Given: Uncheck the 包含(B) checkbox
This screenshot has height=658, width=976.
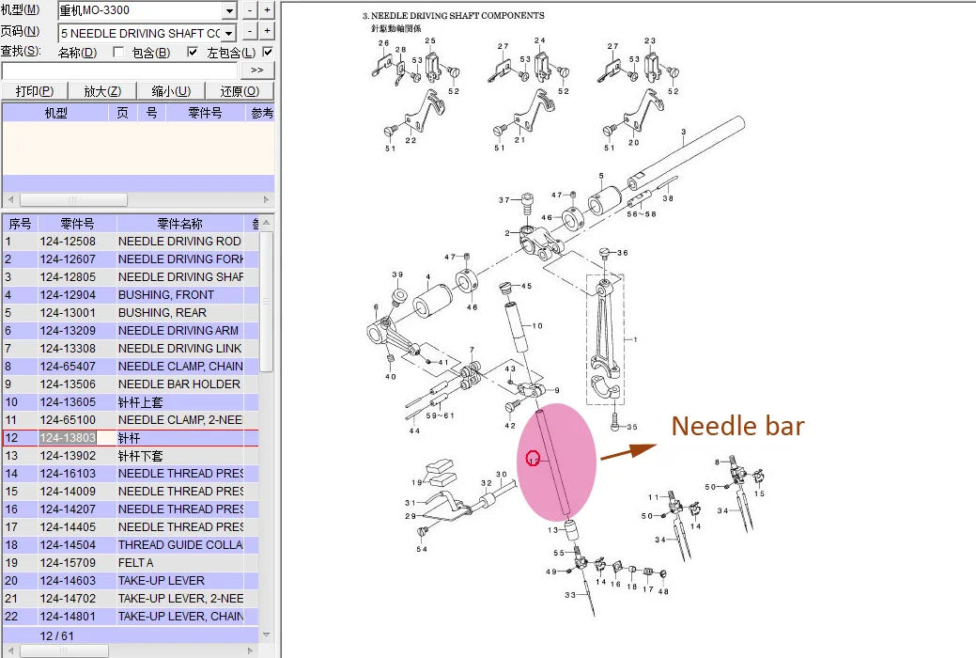Looking at the screenshot, I should pyautogui.click(x=193, y=53).
